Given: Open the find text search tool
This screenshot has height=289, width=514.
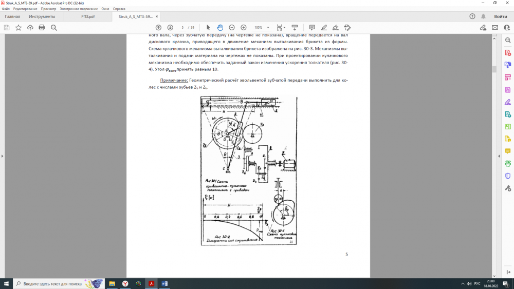Looking at the screenshot, I should pyautogui.click(x=54, y=28).
